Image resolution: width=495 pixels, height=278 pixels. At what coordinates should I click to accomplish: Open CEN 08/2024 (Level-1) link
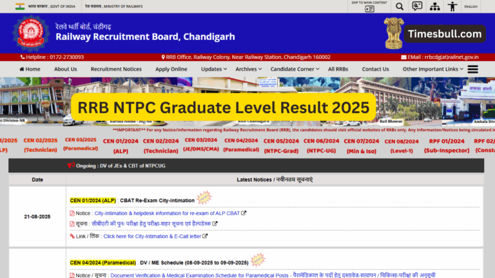pyautogui.click(x=402, y=146)
